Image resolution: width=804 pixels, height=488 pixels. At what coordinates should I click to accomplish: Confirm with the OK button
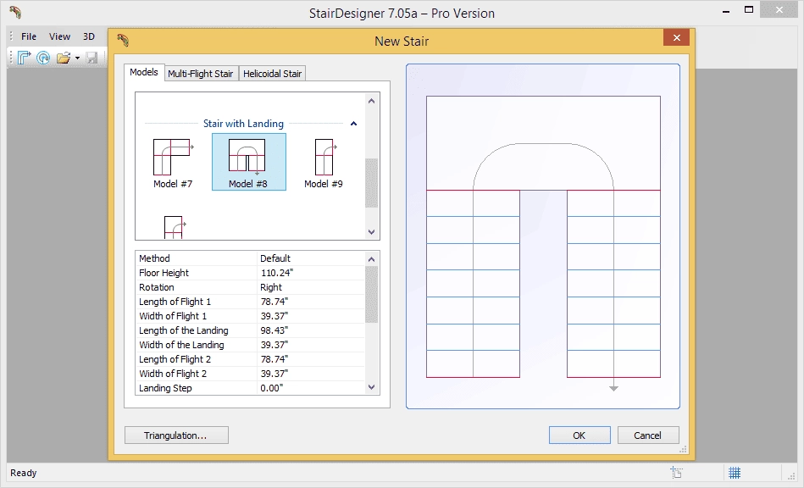point(579,435)
